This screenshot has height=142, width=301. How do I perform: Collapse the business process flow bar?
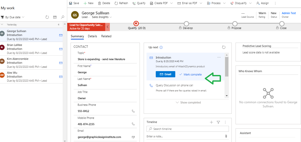pos(108,27)
